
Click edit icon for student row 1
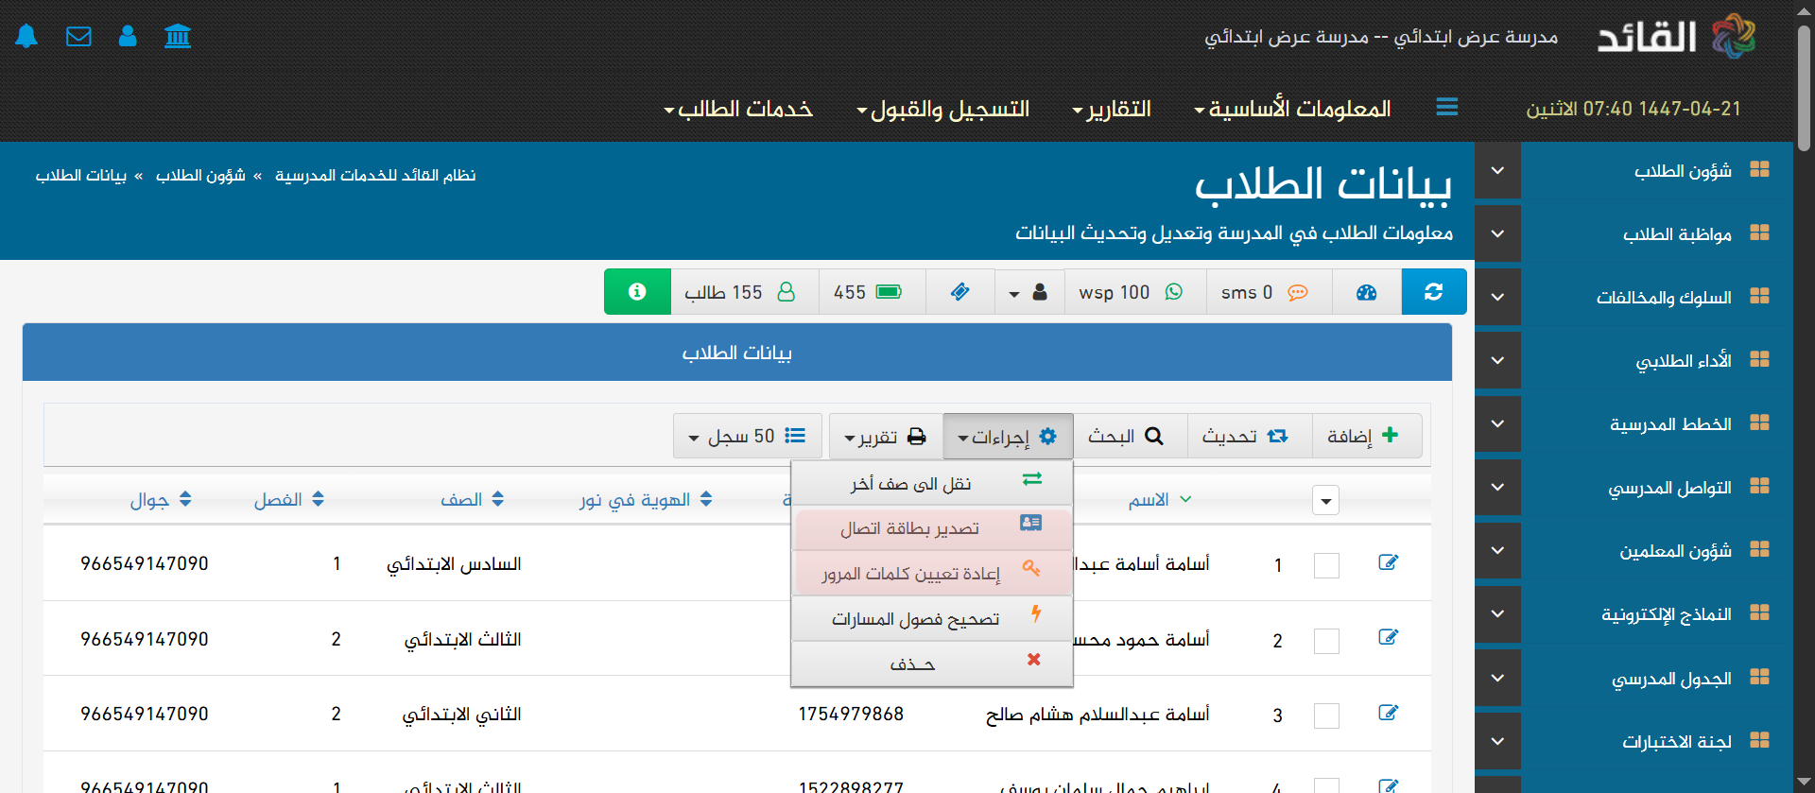pyautogui.click(x=1388, y=563)
